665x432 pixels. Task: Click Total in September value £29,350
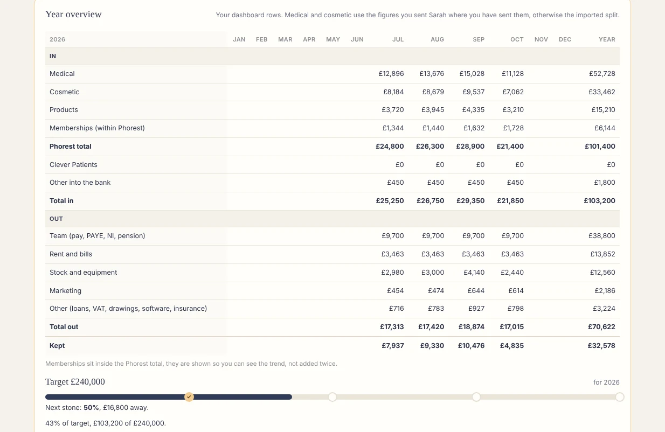(470, 201)
